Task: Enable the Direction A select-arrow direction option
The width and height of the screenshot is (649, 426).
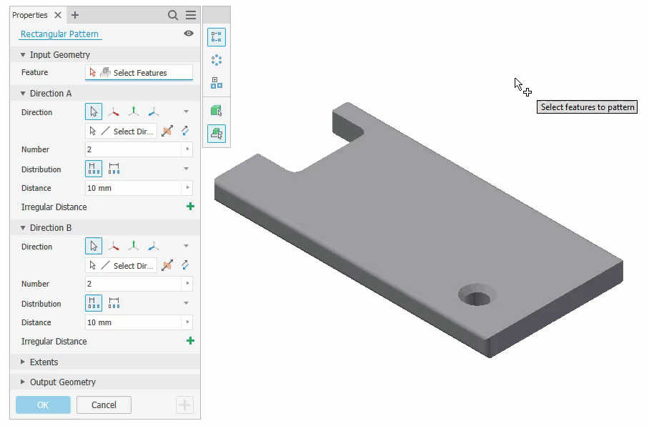Action: [94, 112]
